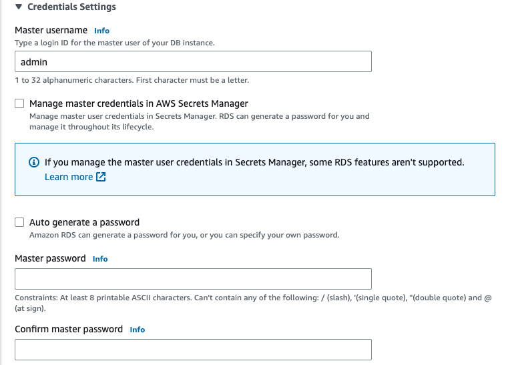
Task: Enable Manage master credentials in Secrets Manager checkbox
Action: (19, 103)
